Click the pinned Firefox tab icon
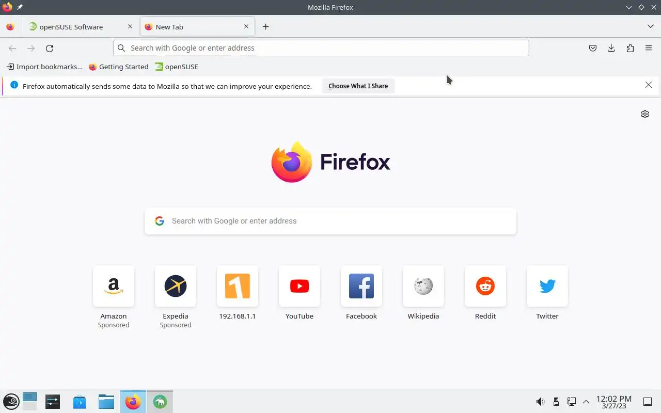 (10, 27)
